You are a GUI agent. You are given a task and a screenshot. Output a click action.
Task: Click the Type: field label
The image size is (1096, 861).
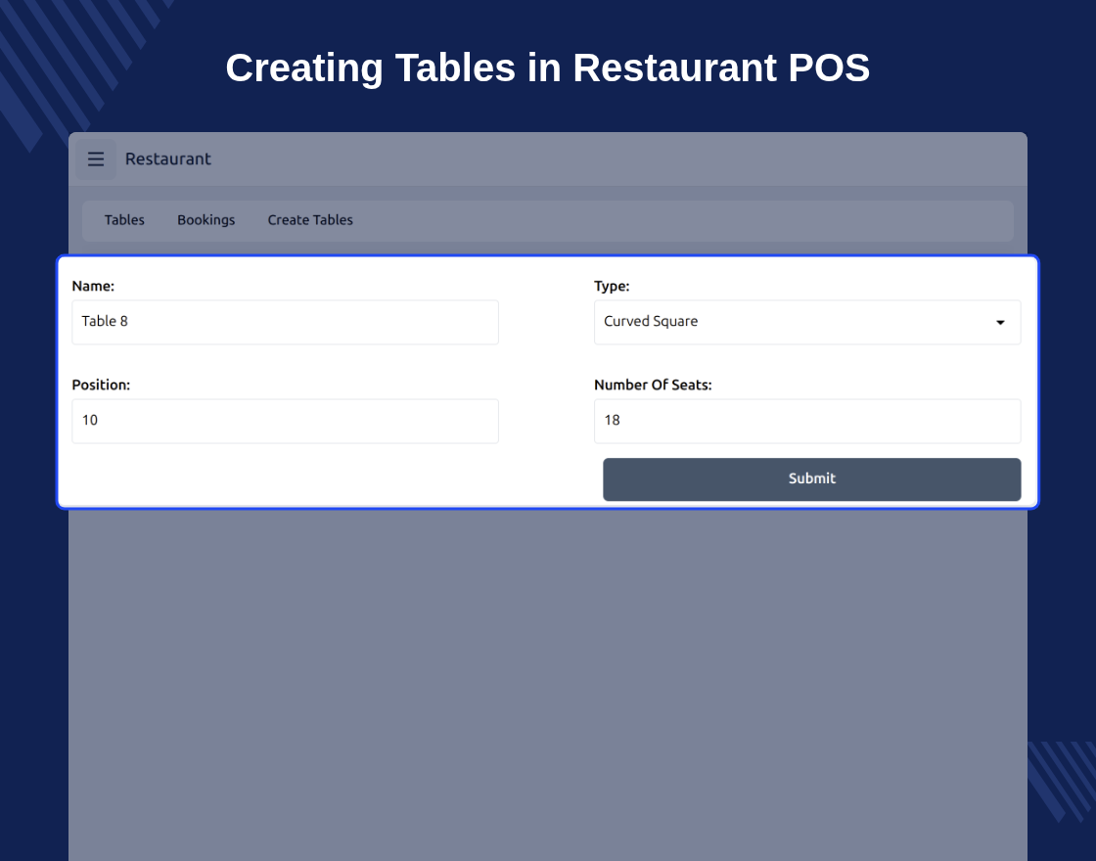click(612, 286)
